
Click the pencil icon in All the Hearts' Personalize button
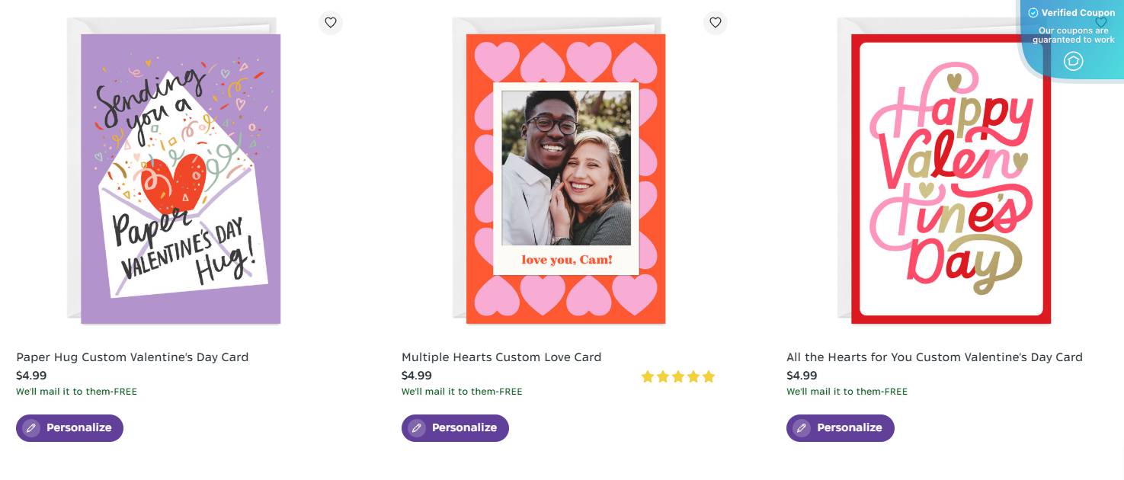click(802, 427)
